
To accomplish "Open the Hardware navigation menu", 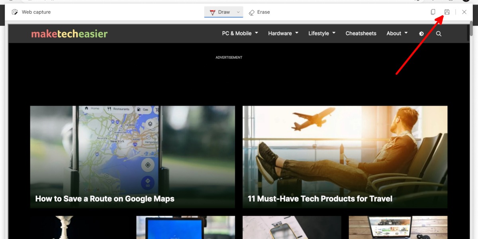I will [x=283, y=33].
